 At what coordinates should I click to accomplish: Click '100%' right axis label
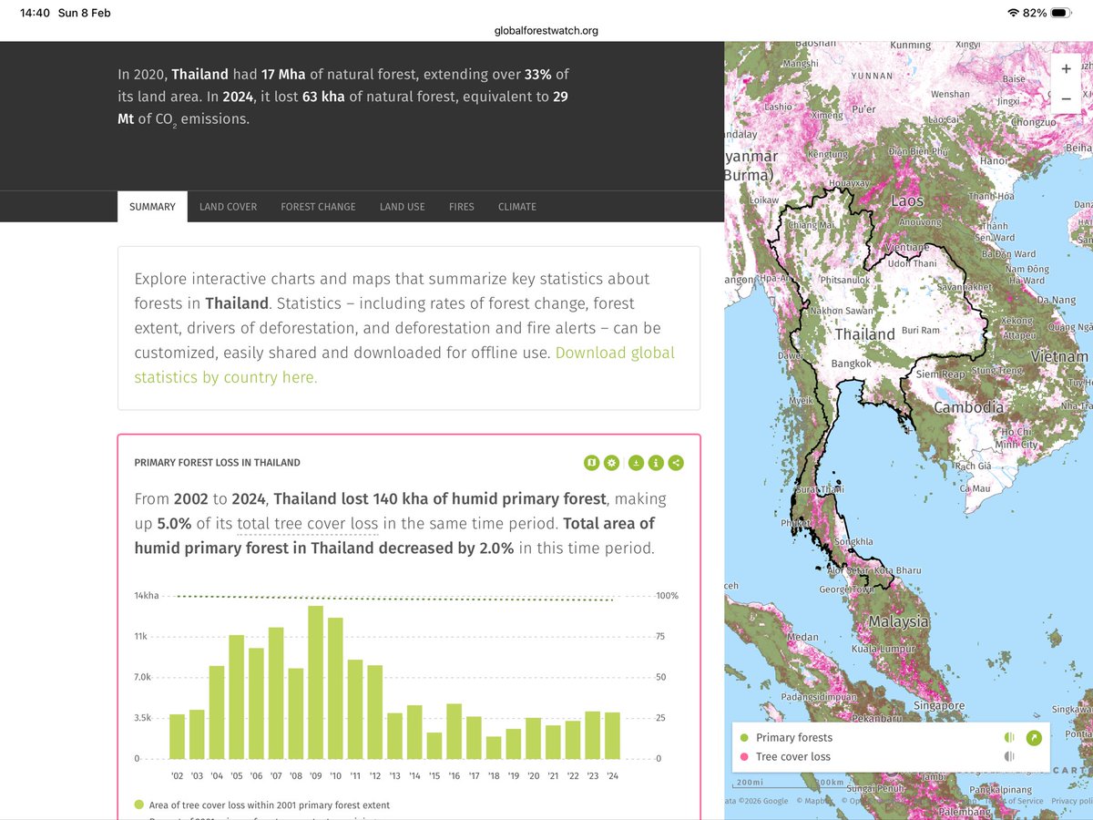pyautogui.click(x=668, y=596)
